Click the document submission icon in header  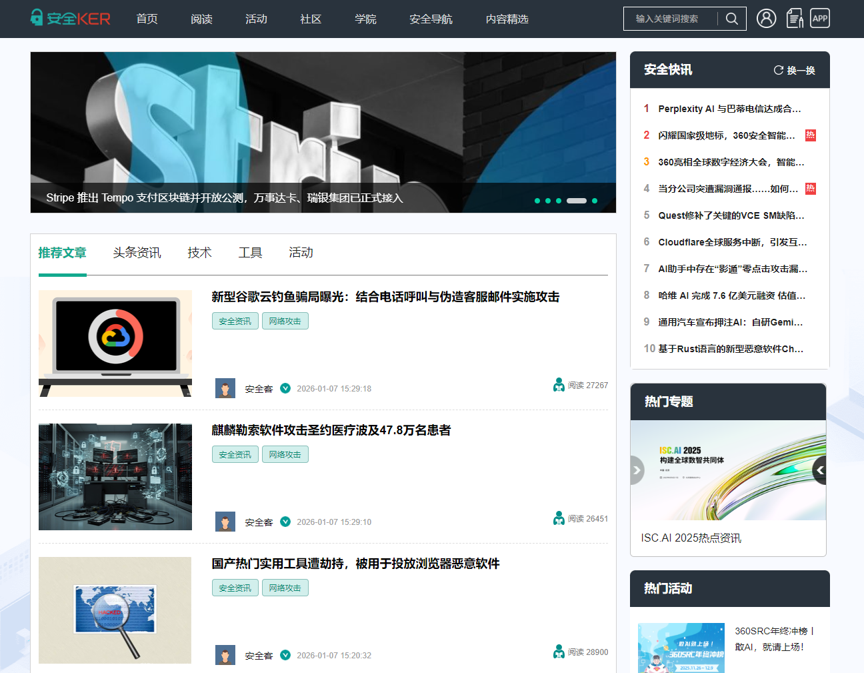click(794, 18)
